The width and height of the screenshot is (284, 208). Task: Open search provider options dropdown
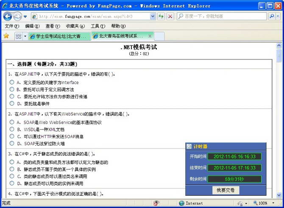pyautogui.click(x=278, y=17)
